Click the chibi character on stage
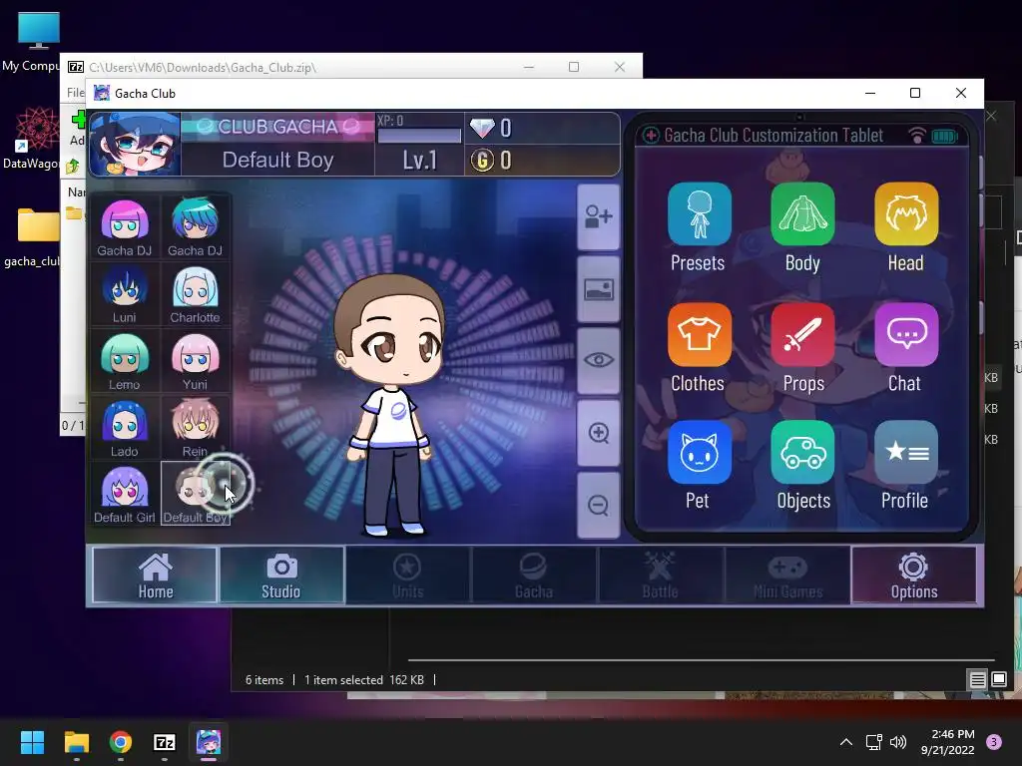Image resolution: width=1022 pixels, height=766 pixels. coord(390,405)
